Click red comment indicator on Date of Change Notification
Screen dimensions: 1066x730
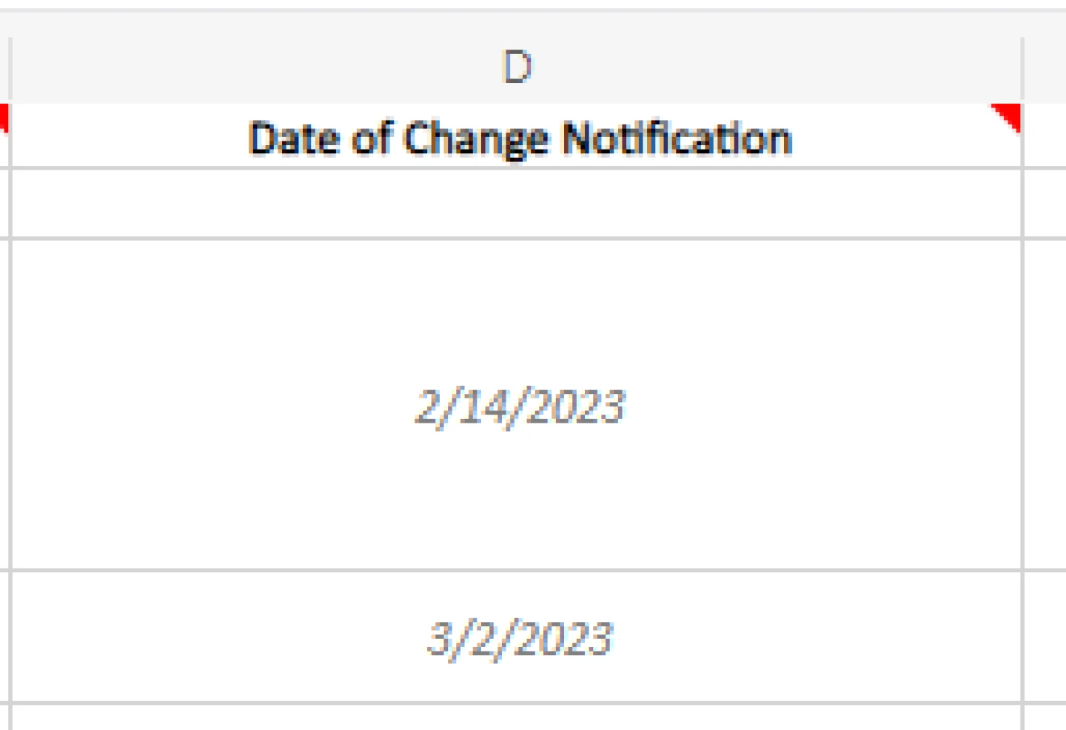[x=1010, y=115]
